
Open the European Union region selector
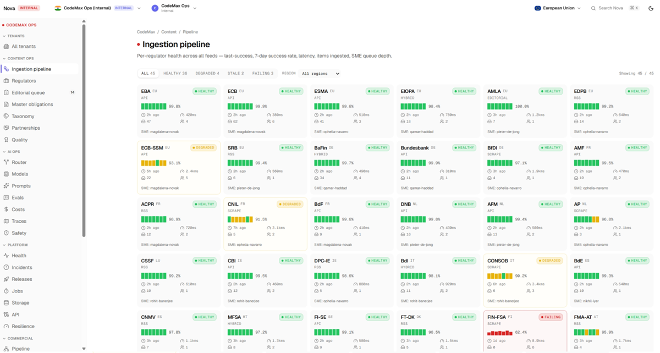[557, 8]
